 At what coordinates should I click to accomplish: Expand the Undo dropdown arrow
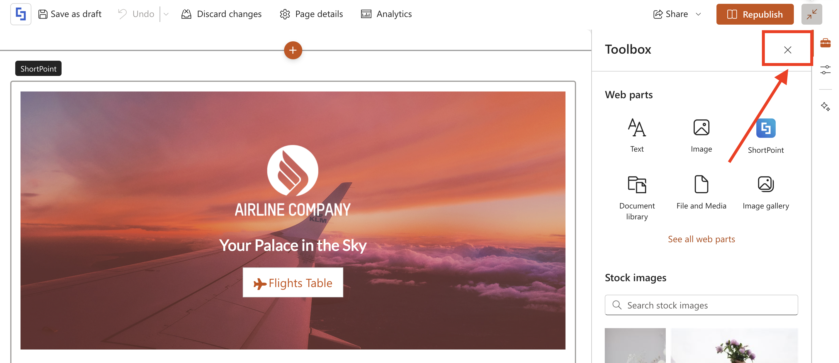point(166,14)
